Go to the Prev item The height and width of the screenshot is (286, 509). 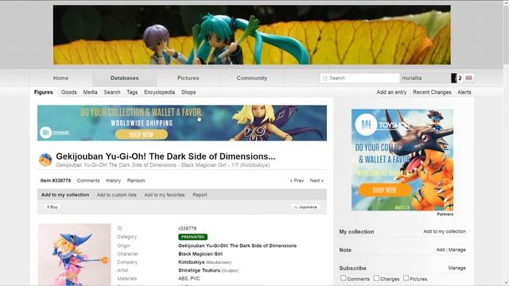(297, 180)
